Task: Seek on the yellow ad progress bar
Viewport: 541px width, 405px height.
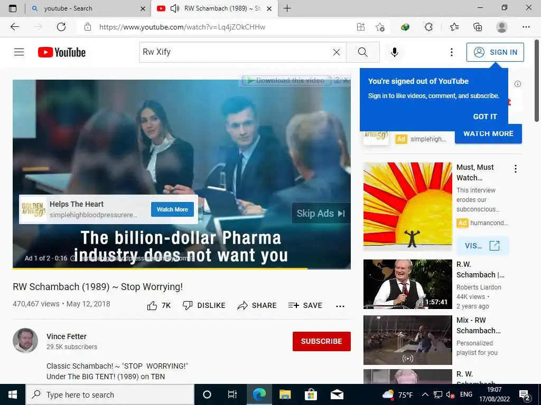Action: (x=182, y=268)
